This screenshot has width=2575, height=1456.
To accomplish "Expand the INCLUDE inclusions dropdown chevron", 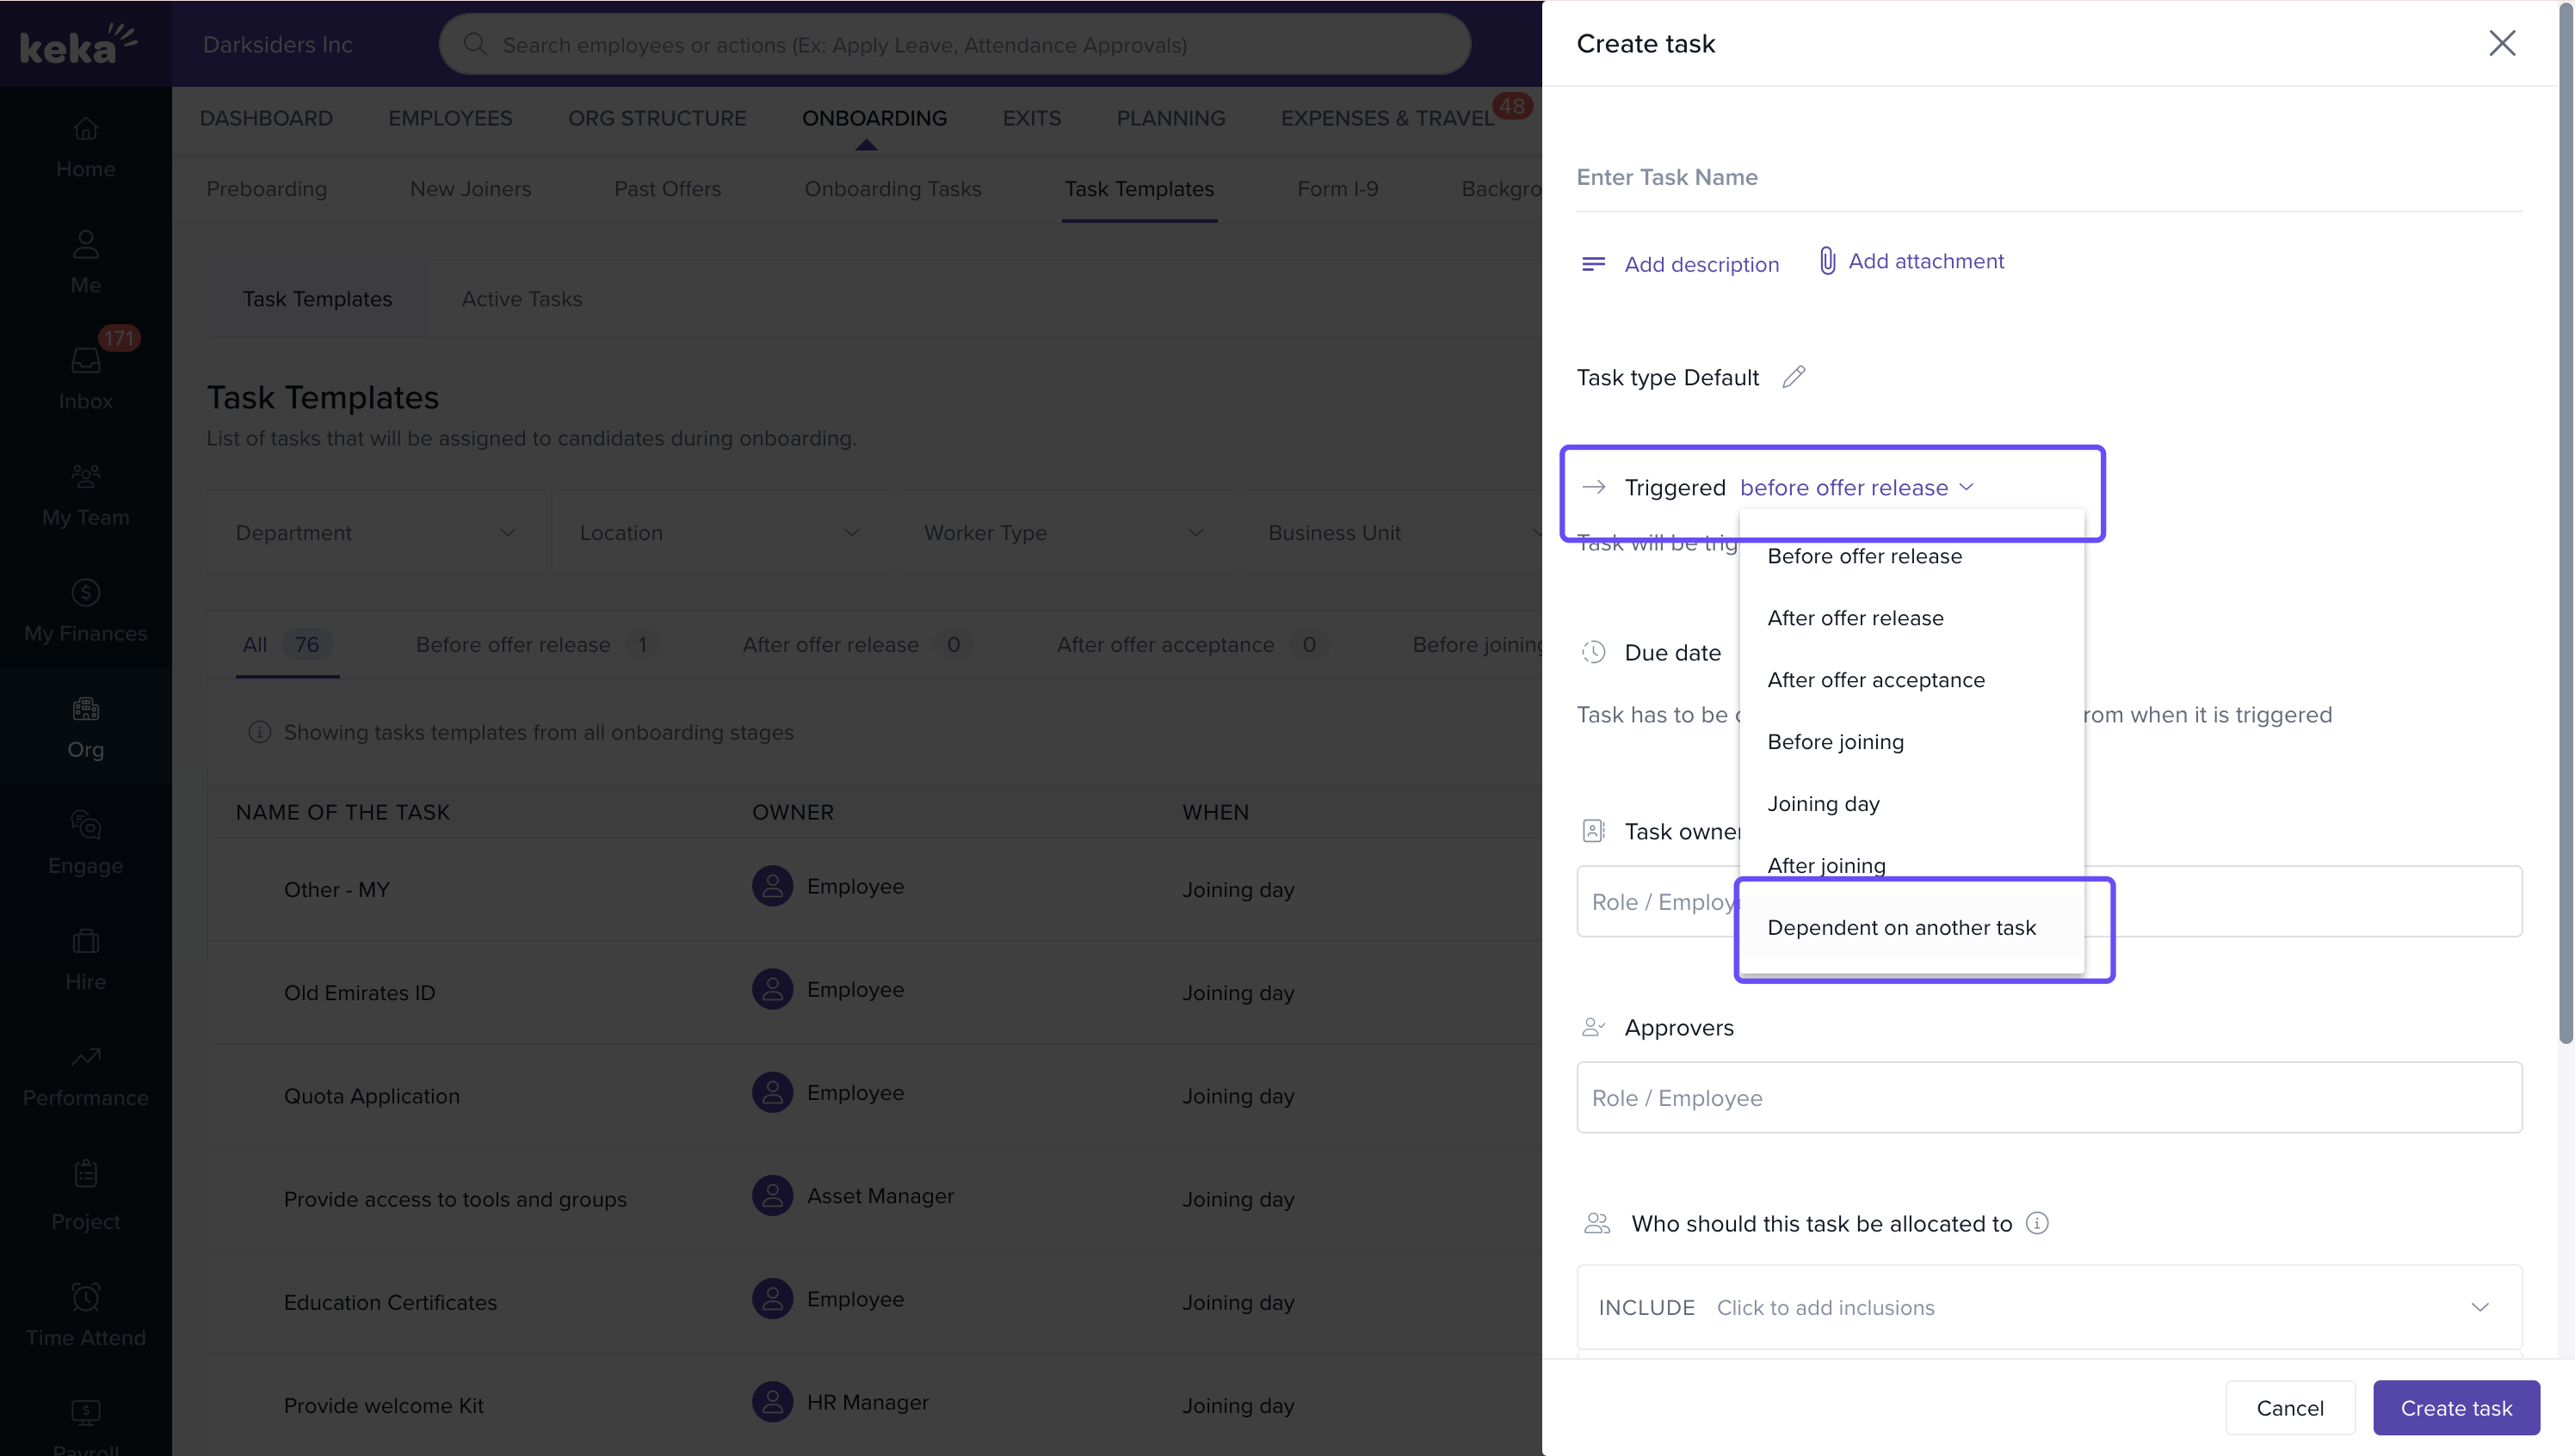I will [2479, 1307].
